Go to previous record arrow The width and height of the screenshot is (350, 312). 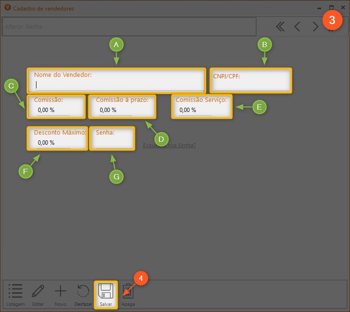point(297,27)
